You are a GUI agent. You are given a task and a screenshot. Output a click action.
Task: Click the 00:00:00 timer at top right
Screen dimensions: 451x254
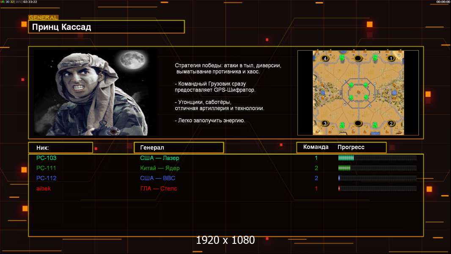tap(443, 2)
